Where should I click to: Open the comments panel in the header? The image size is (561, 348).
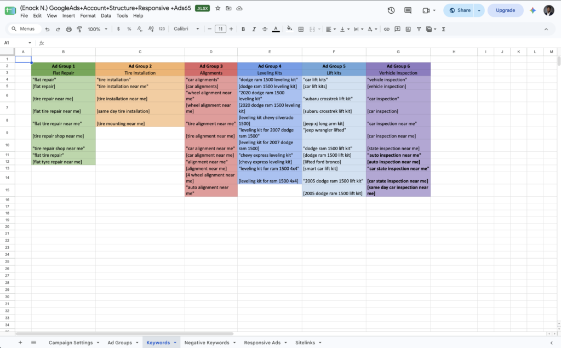(x=408, y=10)
